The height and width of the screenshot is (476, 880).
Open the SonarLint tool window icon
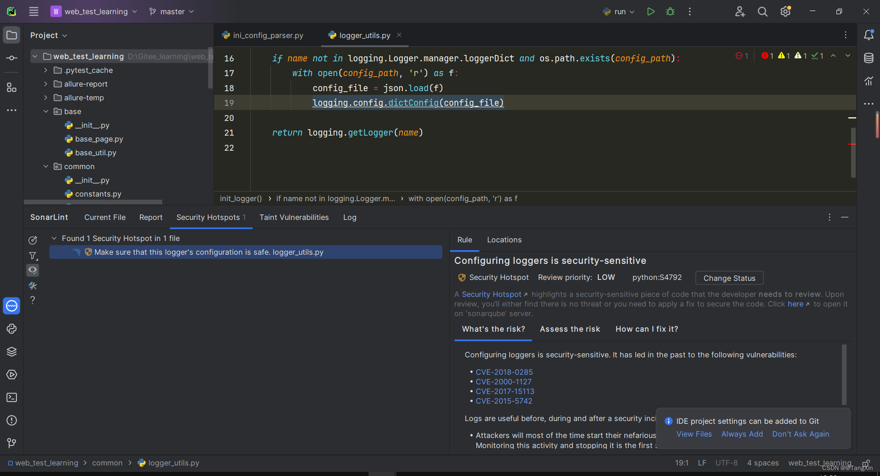(12, 306)
